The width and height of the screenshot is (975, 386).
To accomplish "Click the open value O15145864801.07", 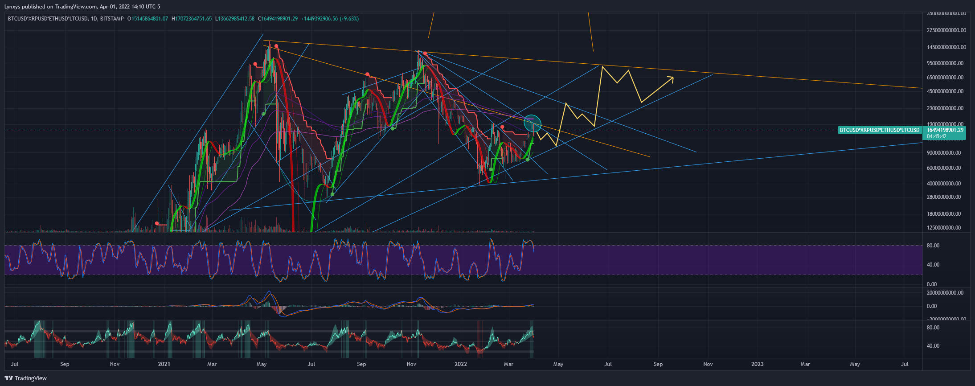I will (x=148, y=19).
